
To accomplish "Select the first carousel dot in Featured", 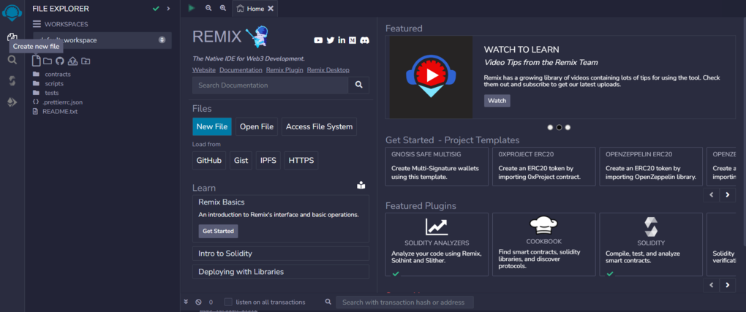I will point(551,127).
